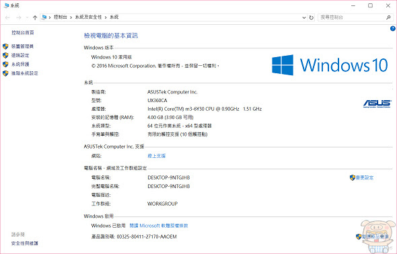Open 系統保護 link

[20, 65]
